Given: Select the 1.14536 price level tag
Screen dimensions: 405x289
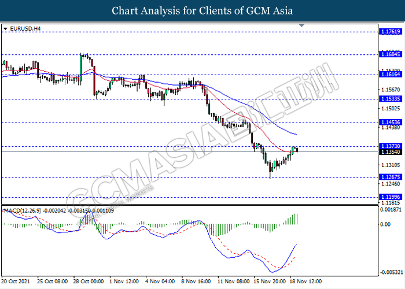Looking at the screenshot, I should [388, 123].
